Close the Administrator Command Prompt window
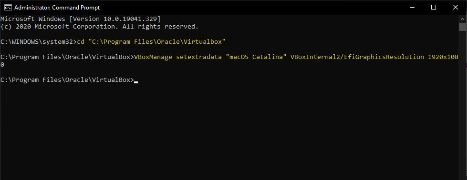 [x=456, y=8]
